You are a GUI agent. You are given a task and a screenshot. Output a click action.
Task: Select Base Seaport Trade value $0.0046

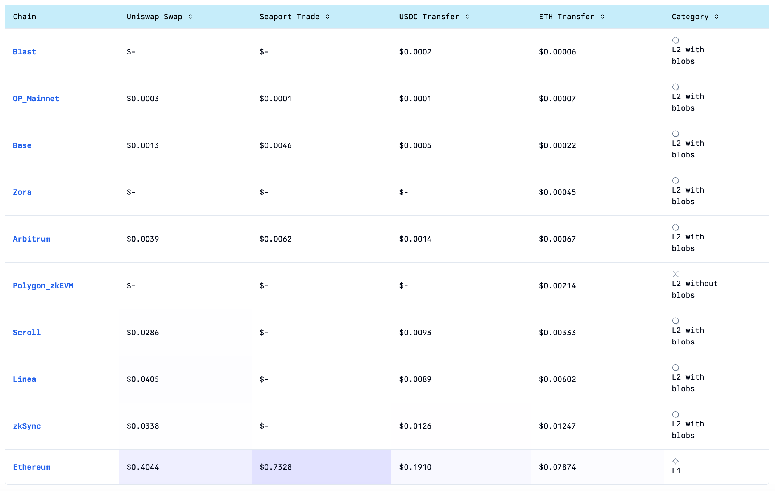(x=275, y=145)
